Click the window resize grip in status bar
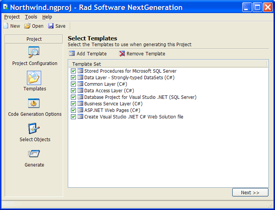The image size is (275, 210). point(271,206)
